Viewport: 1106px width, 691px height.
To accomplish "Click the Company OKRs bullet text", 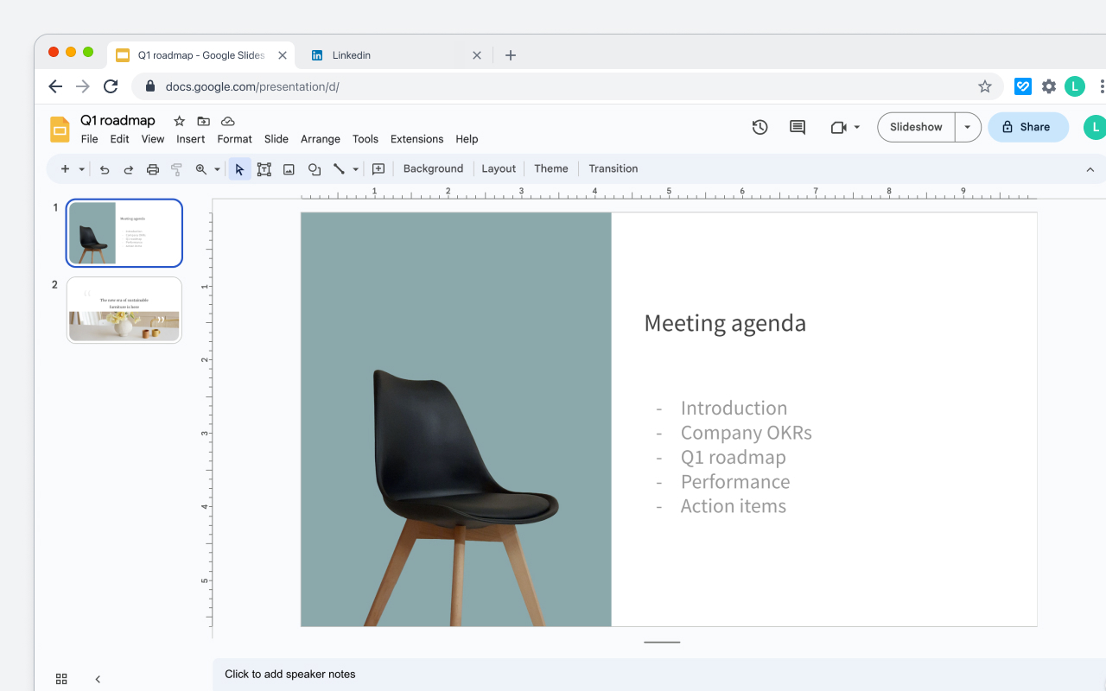I will click(x=747, y=433).
